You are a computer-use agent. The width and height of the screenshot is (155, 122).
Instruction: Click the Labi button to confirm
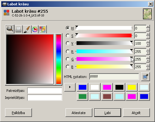tap(108, 113)
